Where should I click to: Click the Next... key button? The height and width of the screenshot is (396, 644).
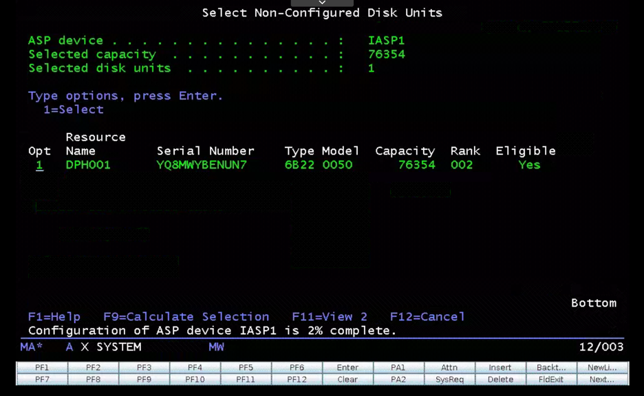tap(603, 379)
